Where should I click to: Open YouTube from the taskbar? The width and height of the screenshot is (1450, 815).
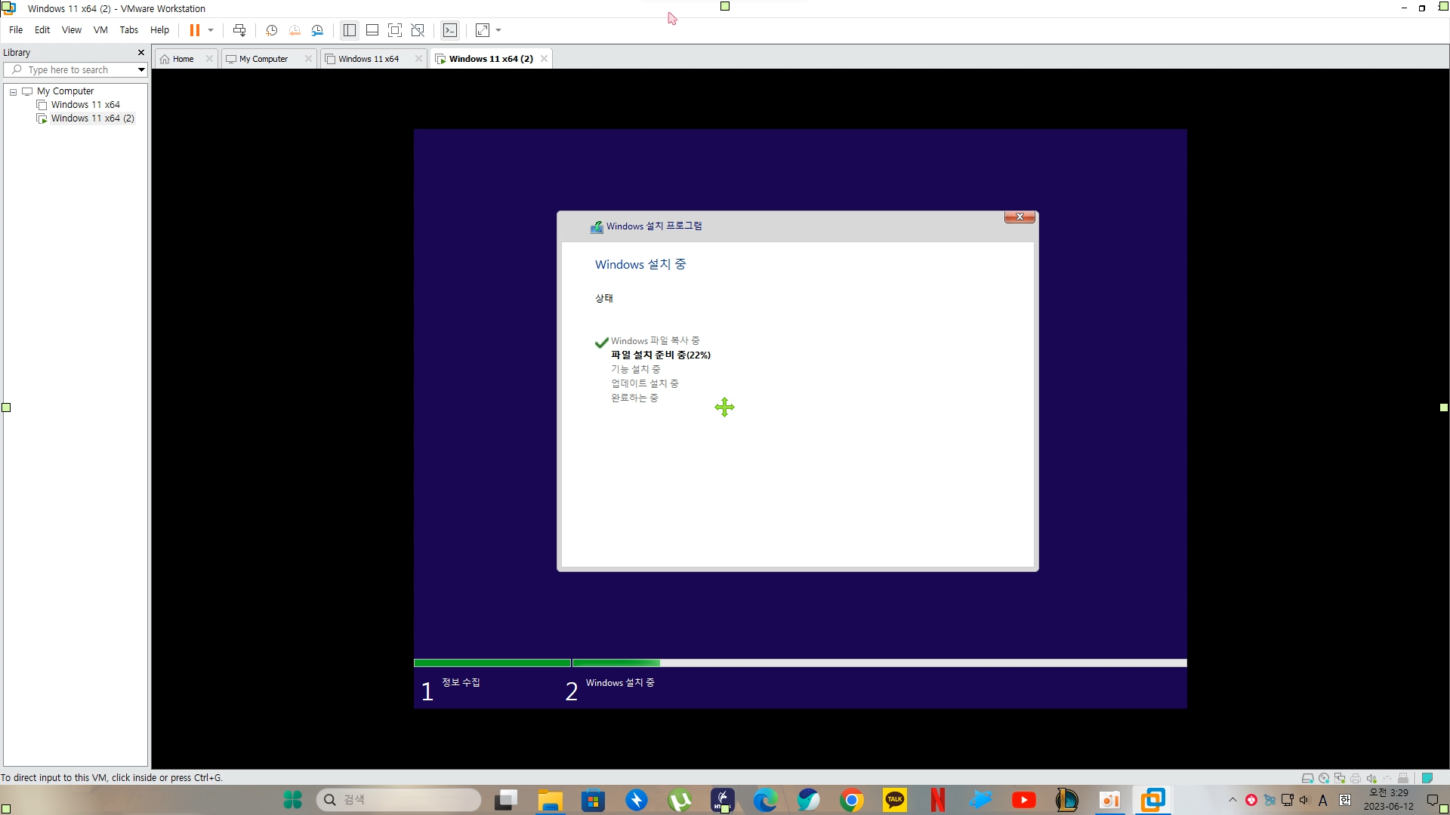[1024, 800]
